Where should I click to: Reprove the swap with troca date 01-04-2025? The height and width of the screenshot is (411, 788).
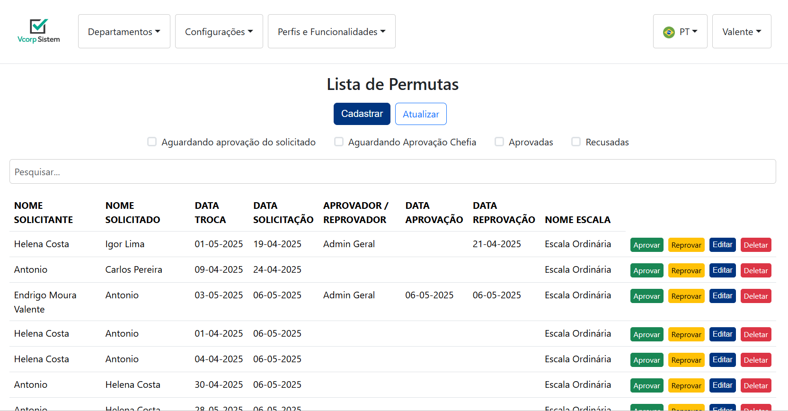[686, 334]
